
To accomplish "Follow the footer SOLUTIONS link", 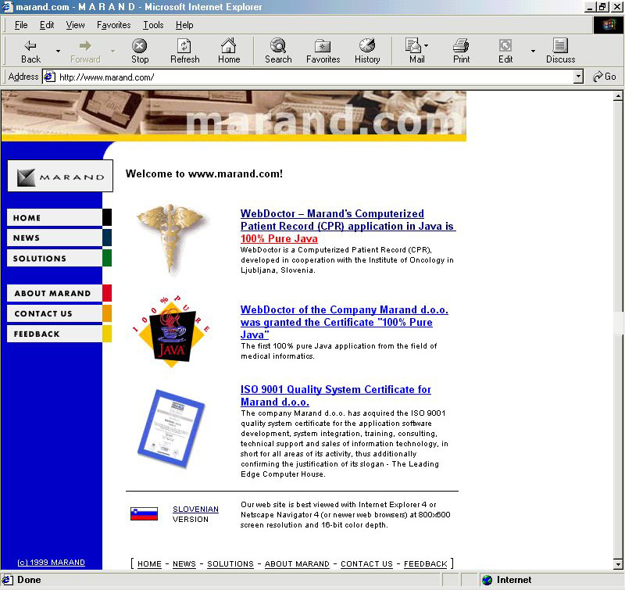I will tap(230, 563).
